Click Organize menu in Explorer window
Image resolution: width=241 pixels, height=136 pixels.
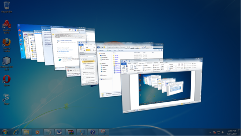click(101, 50)
